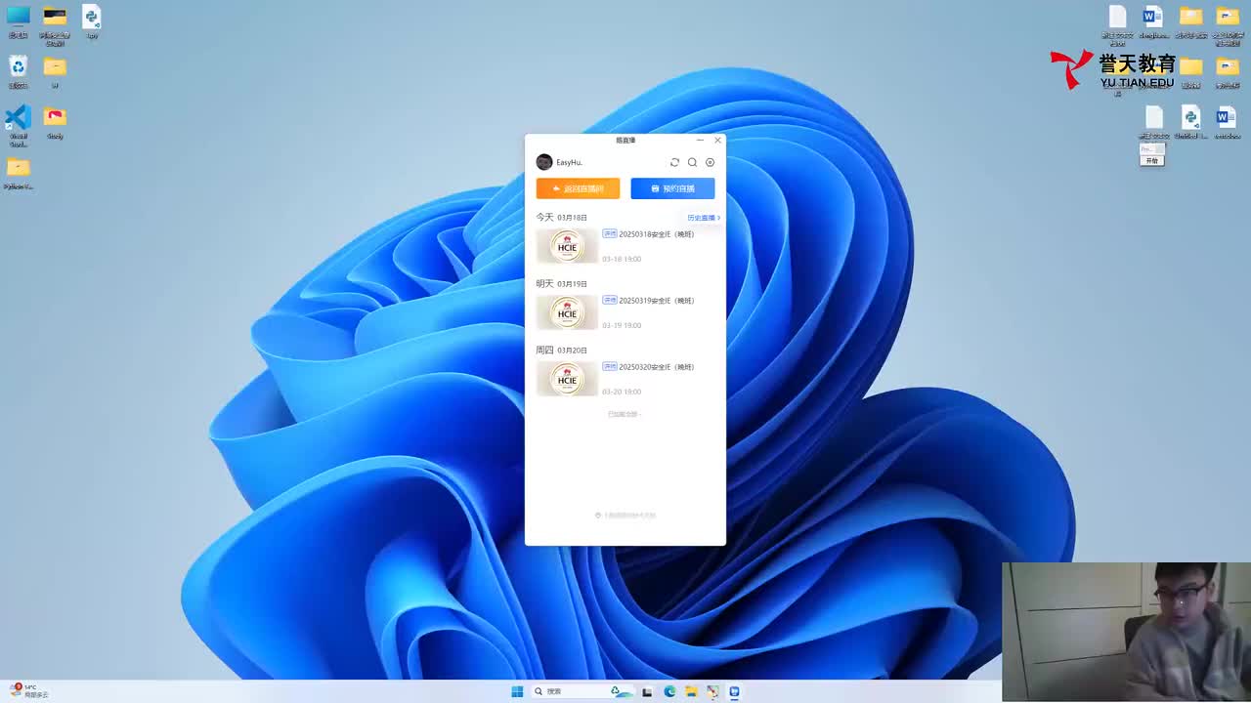Select the Visual Studio Code desktop shortcut
This screenshot has width=1251, height=703.
tap(18, 125)
